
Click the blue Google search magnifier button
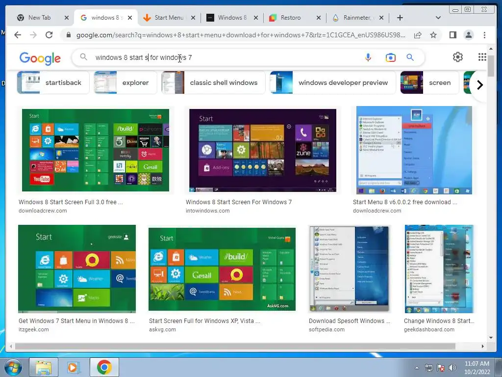click(x=410, y=57)
